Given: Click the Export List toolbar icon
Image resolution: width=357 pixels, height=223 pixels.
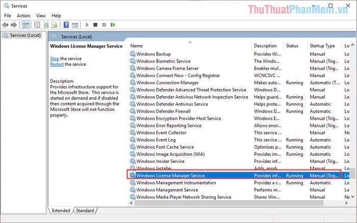Looking at the screenshot, I should click(55, 25).
